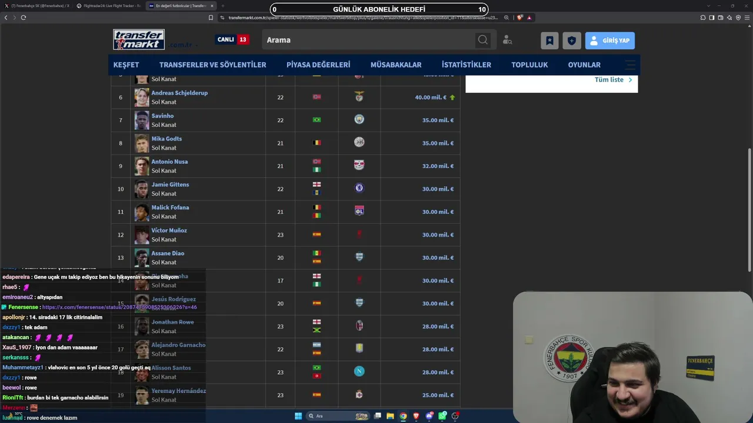Open the TOPLULUK menu
Screen dimensions: 753x423
529,65
